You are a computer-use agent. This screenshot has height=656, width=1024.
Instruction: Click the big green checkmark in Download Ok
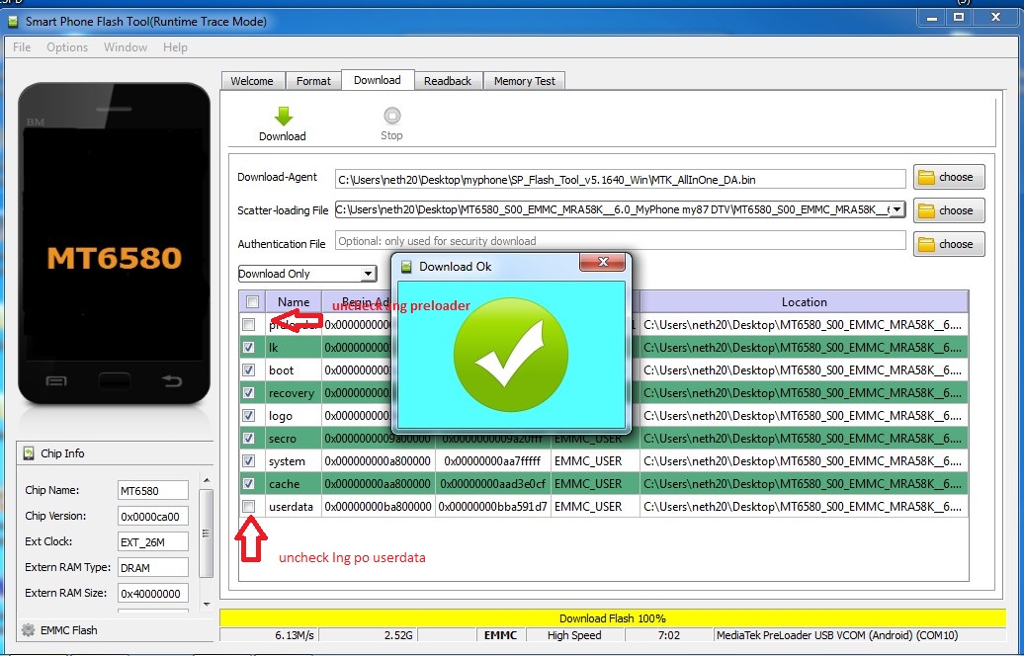(x=511, y=355)
